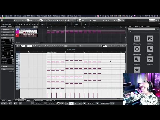
Task: Expand Chord Editing inspector section
Action: 7,35
